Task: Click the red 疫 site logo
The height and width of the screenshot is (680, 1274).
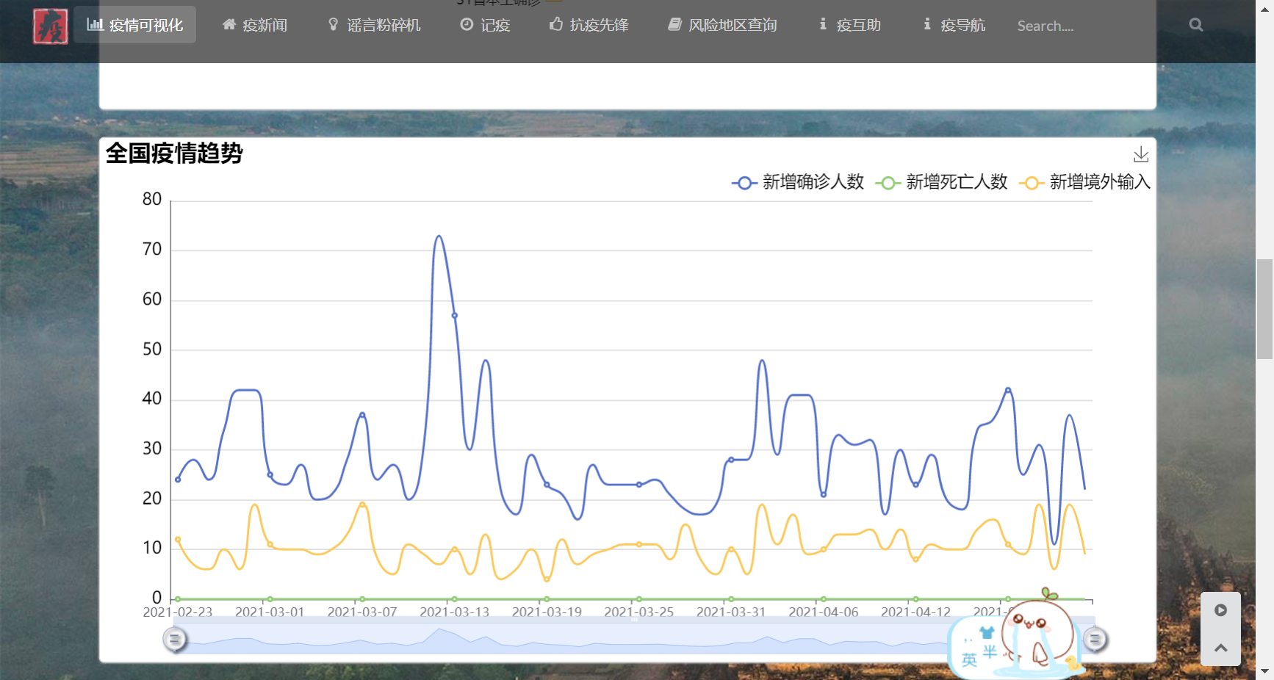Action: (x=51, y=26)
